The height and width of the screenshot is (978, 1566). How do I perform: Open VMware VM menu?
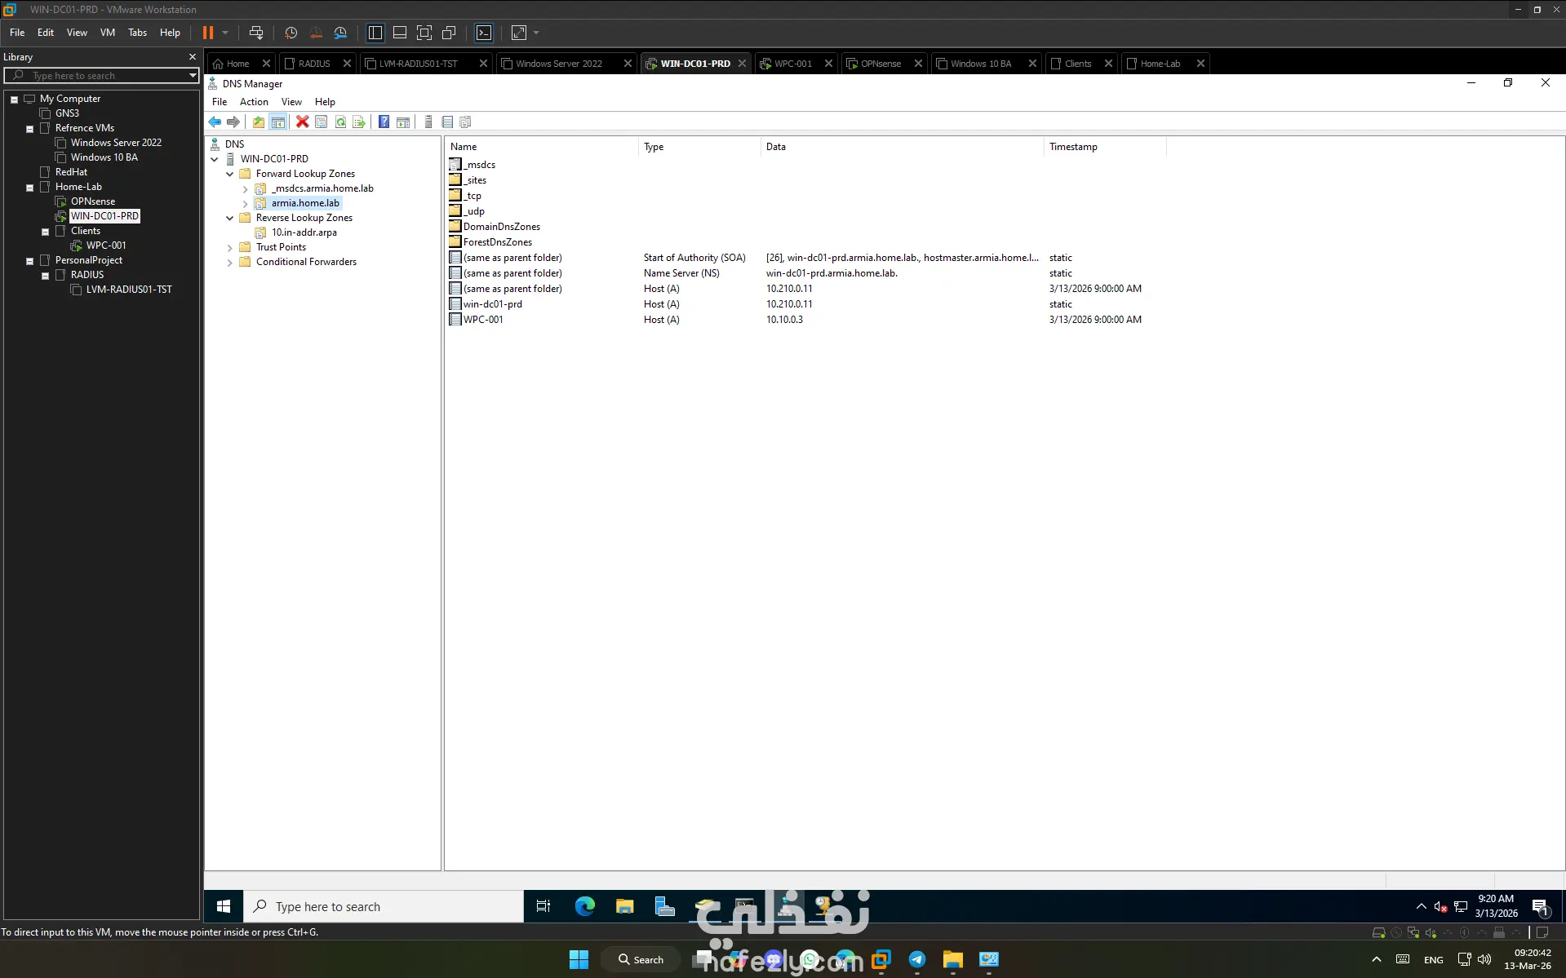107,33
